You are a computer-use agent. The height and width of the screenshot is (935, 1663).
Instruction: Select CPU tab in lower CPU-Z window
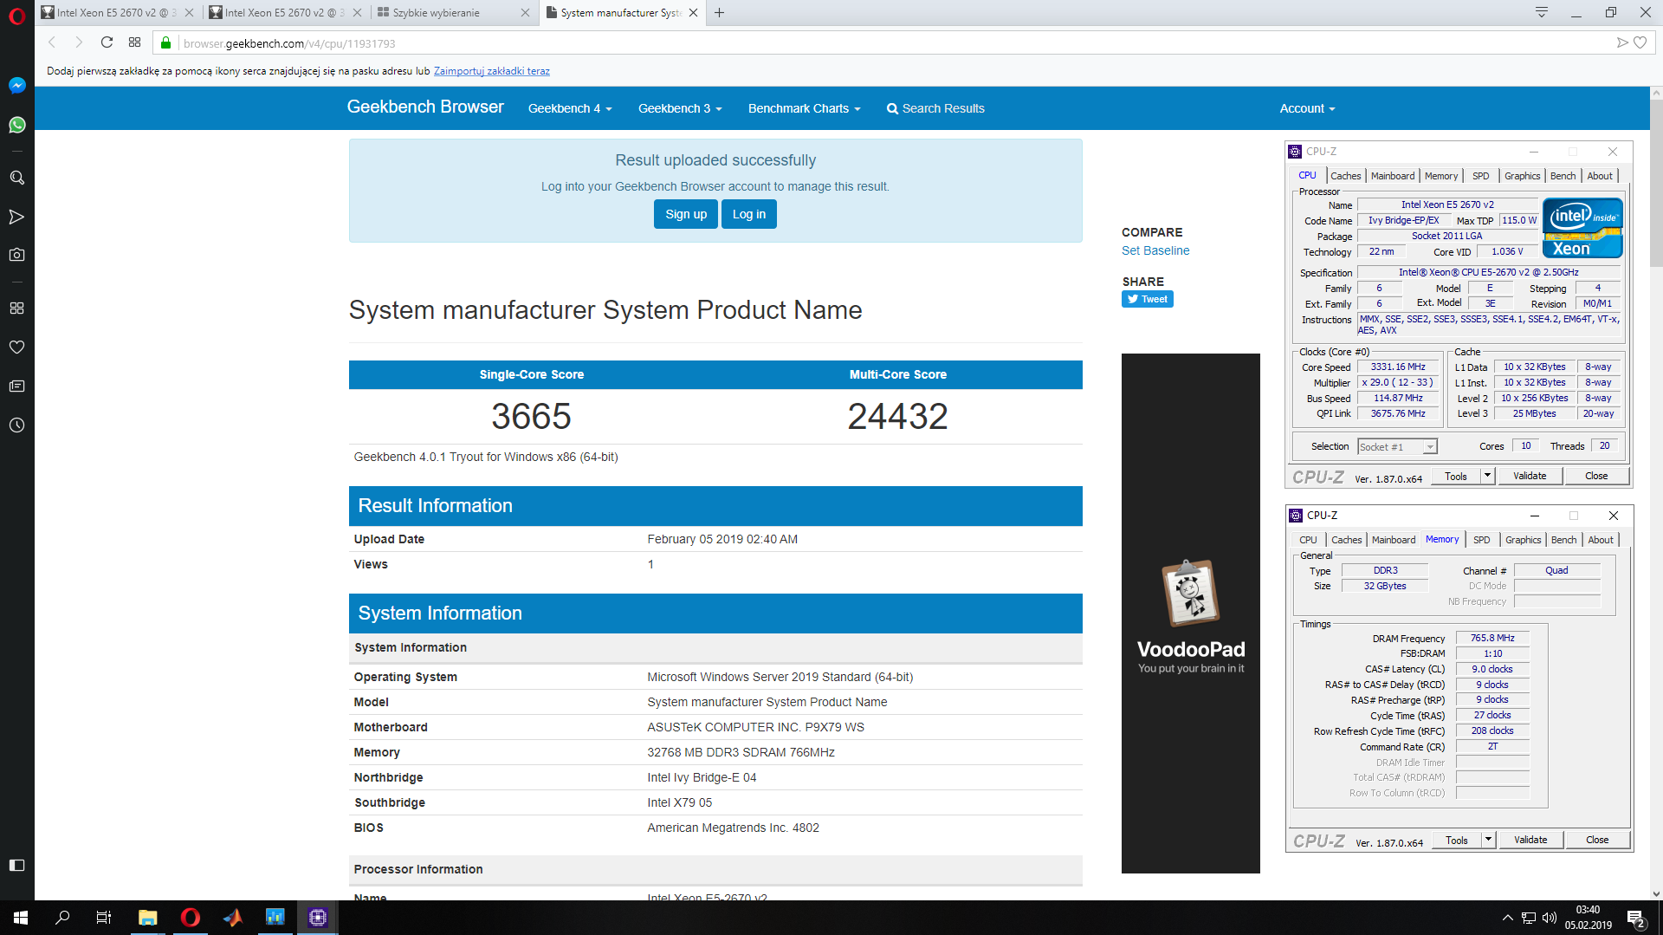[1308, 540]
